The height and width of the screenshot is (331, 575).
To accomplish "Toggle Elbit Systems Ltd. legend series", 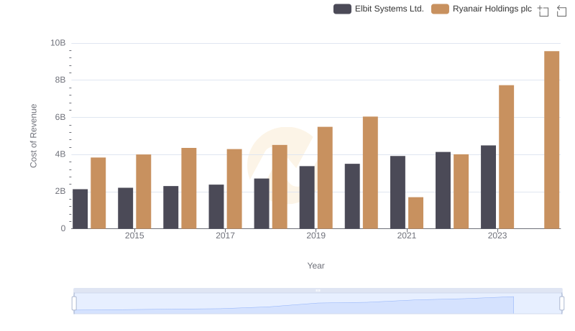I will (x=379, y=9).
